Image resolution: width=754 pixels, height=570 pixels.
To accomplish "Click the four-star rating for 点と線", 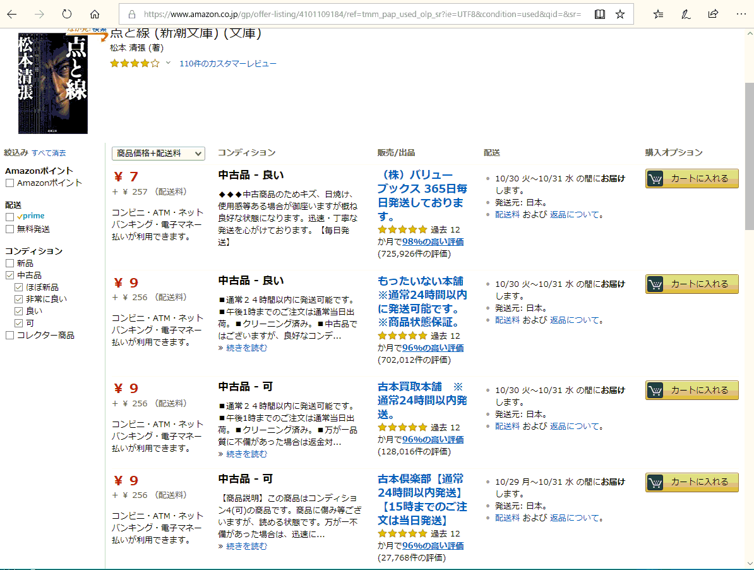I will point(135,63).
